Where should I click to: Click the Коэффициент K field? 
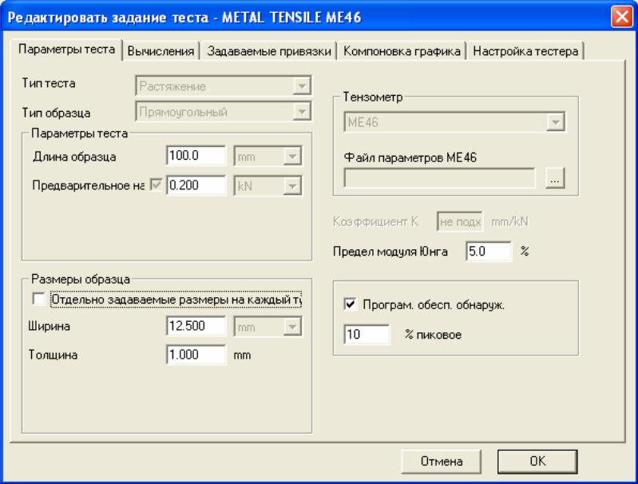point(460,222)
